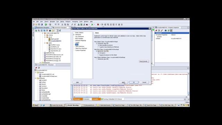The image size is (222, 125).
Task: Toggle Generate Java File under View Object Class
Action: click(97, 43)
